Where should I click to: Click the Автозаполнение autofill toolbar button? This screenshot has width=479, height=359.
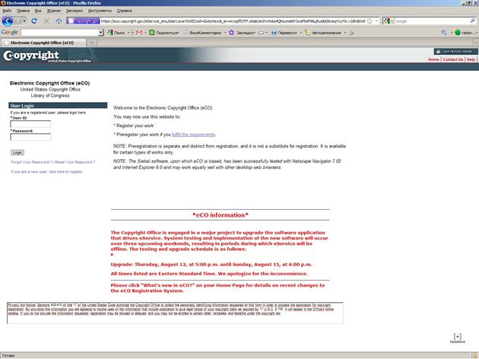[x=323, y=33]
